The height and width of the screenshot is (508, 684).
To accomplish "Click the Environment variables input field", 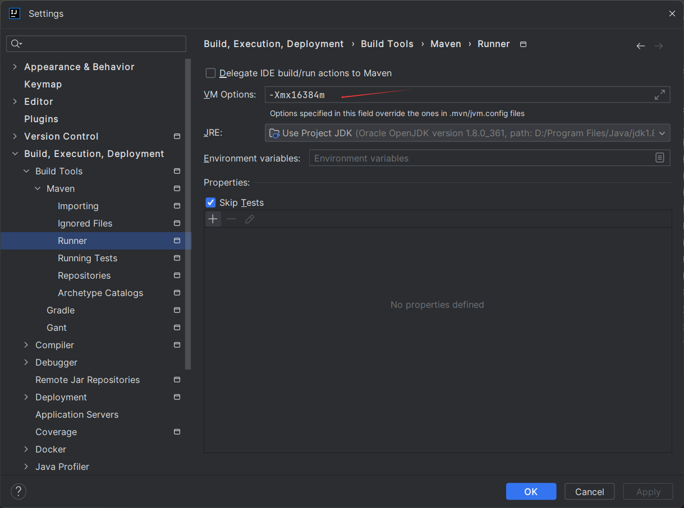I will click(489, 158).
